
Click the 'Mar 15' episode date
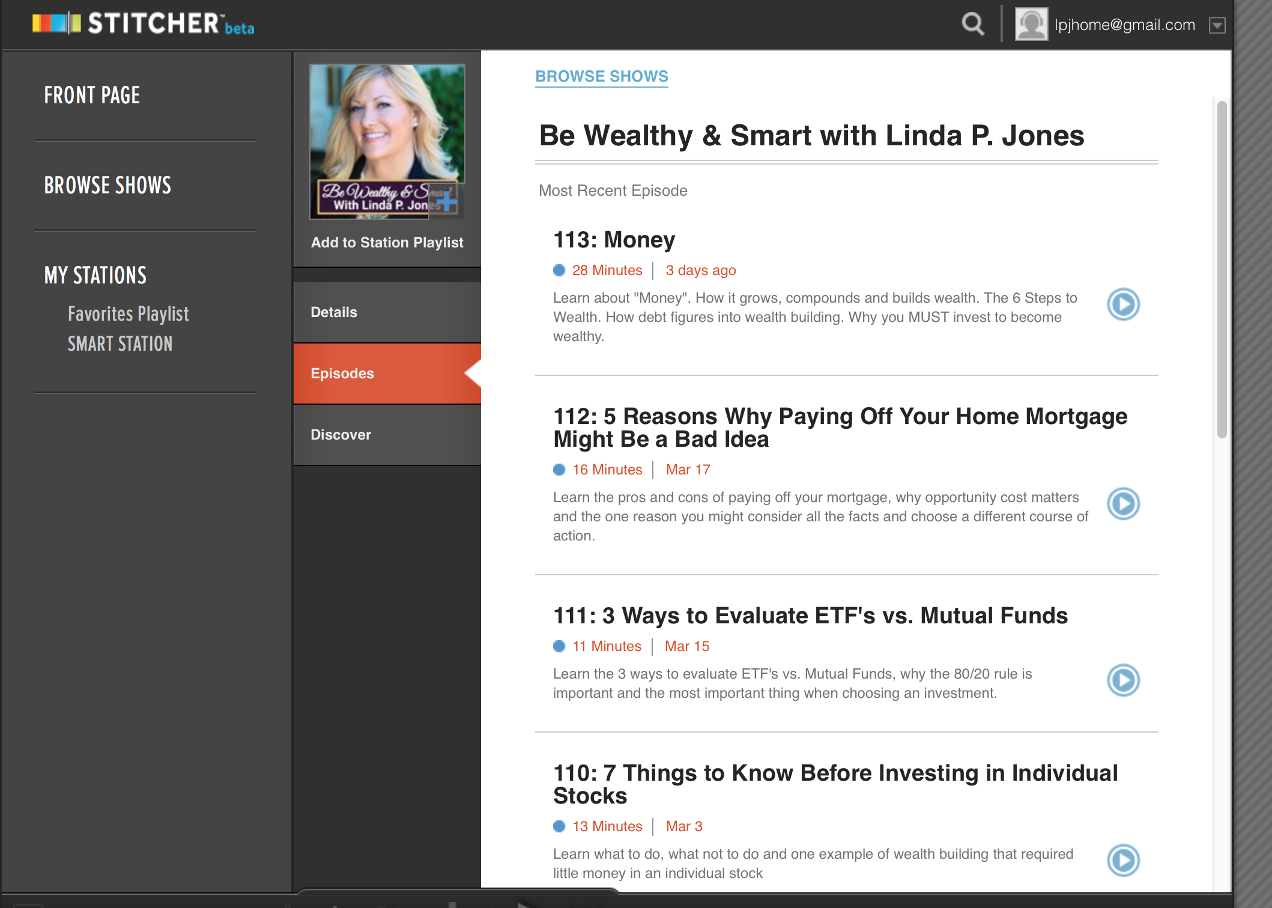pyautogui.click(x=687, y=646)
